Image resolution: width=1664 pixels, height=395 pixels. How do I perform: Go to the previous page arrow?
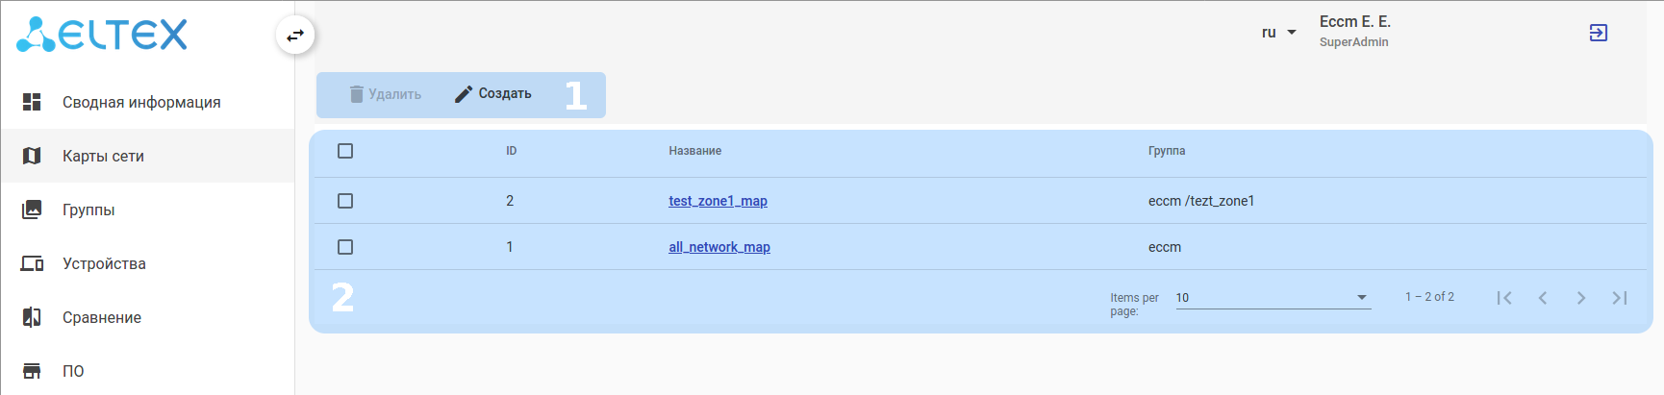[1543, 298]
